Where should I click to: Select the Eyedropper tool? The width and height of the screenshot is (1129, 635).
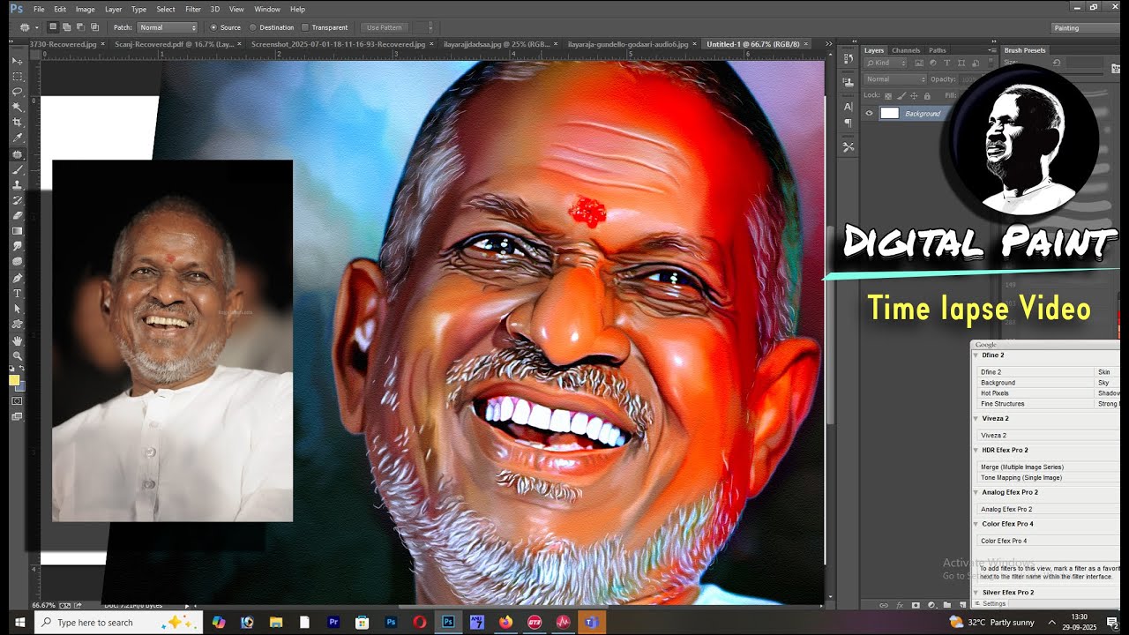click(17, 138)
